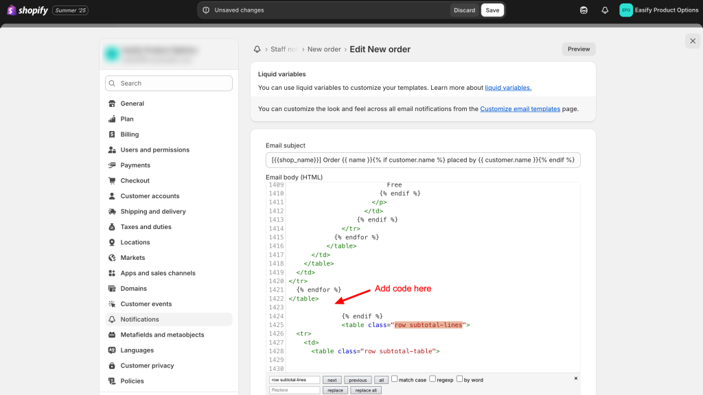Image resolution: width=703 pixels, height=395 pixels.
Task: Close the code editor search bar
Action: [x=576, y=379]
